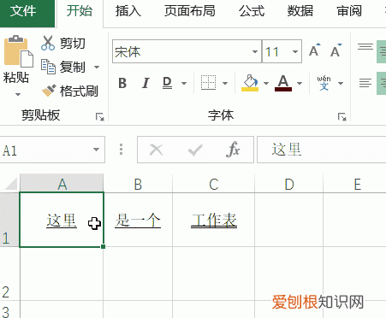Switch to the 页面布局 Page Layout tab
Viewport: 386px width, 318px height.
point(189,11)
